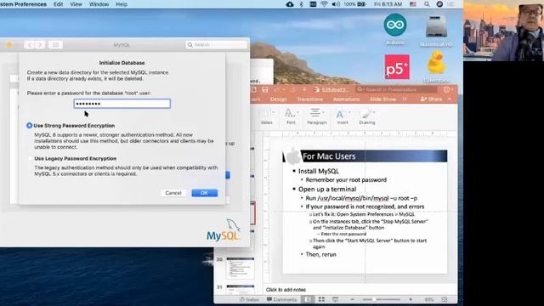Open the Window menu

pos(99,4)
